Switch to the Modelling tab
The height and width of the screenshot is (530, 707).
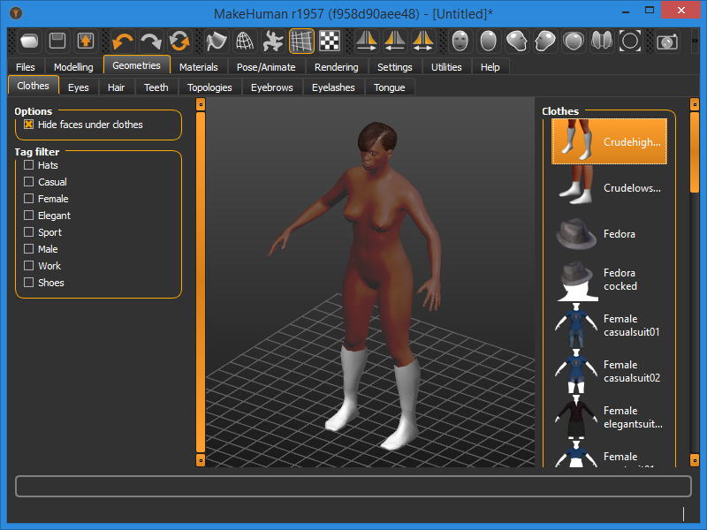coord(73,67)
